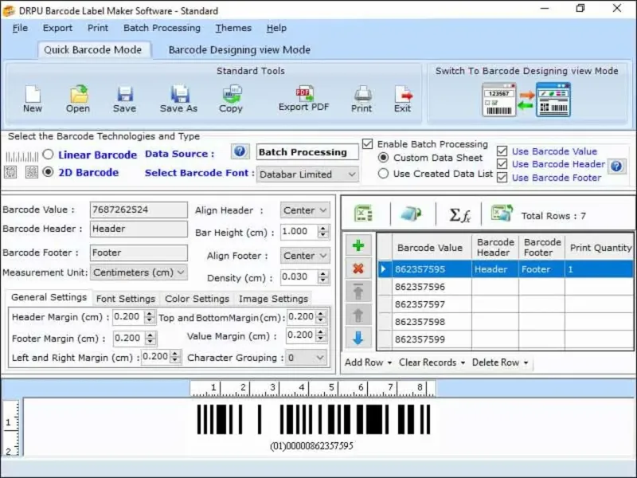Click the barcode designing view switch icon
The image size is (637, 478).
click(x=553, y=100)
